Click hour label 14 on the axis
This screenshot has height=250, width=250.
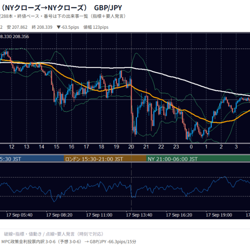coord(42,147)
